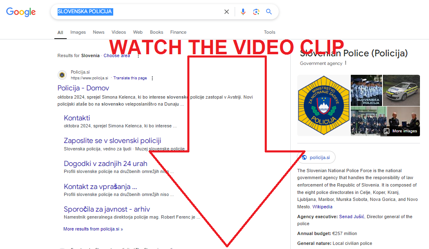Viewport: 429px width, 249px height.
Task: Open Google Lens image search
Action: 256,12
